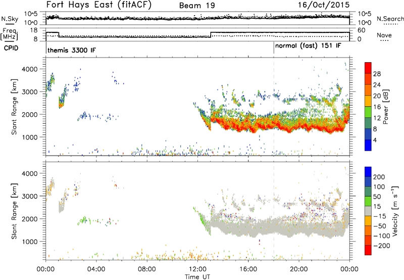Click the 'N.Sky' legend label

point(10,19)
